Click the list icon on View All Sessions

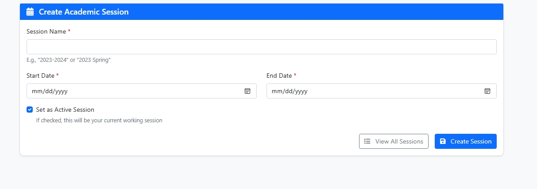(x=367, y=141)
